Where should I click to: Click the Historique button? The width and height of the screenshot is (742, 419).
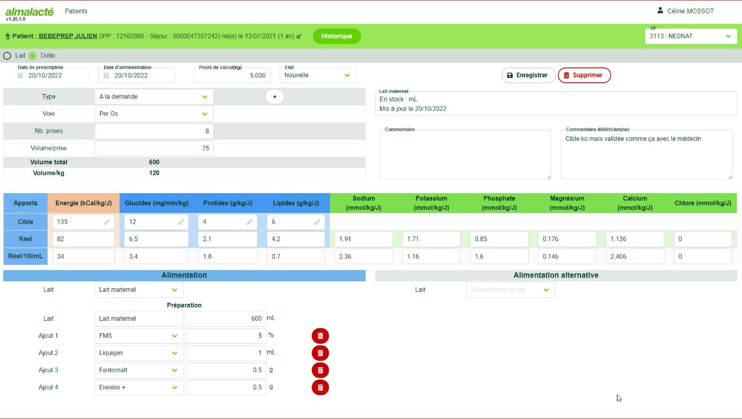(337, 36)
